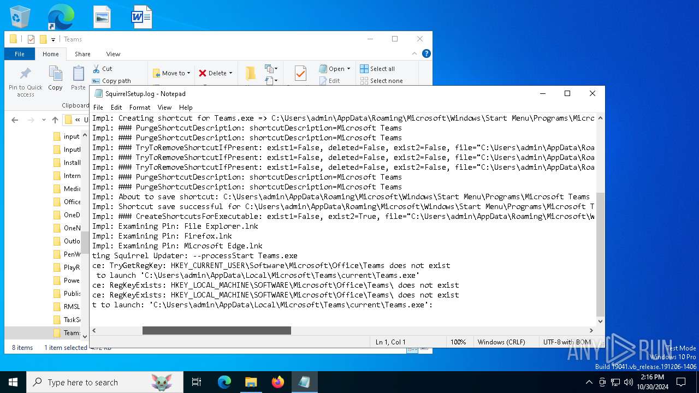Viewport: 699px width, 393px height.
Task: Launch Edge from the taskbar
Action: pos(224,382)
